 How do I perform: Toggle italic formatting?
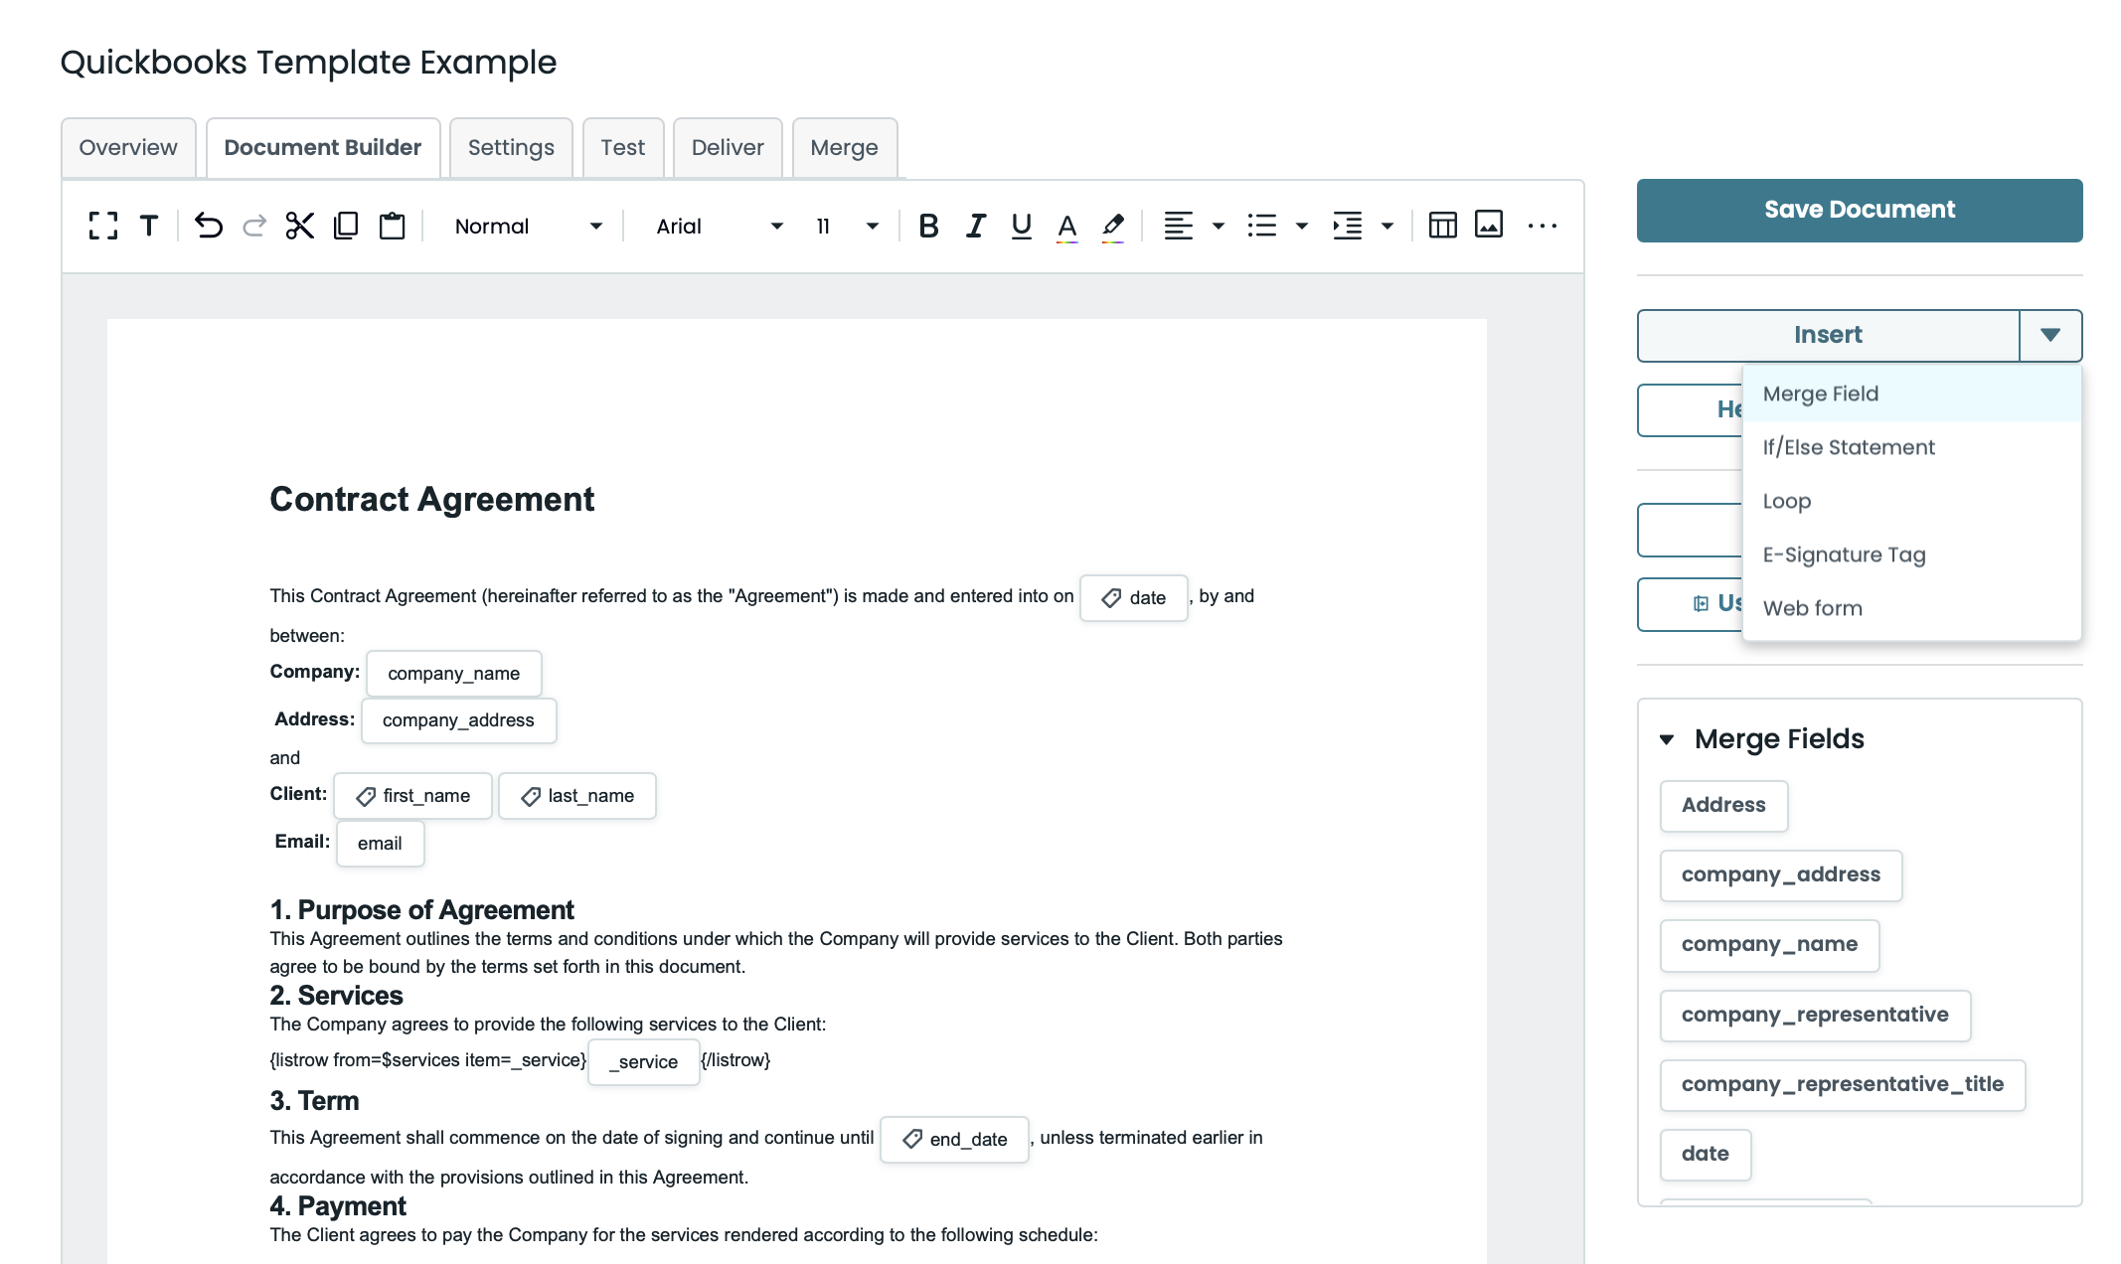coord(975,226)
